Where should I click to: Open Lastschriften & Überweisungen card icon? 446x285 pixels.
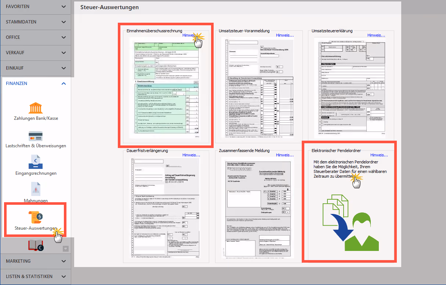(36, 136)
